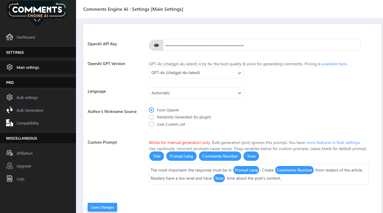This screenshot has height=213, width=383.
Task: Click the Comments Number pill above the prompt box
Action: click(220, 156)
